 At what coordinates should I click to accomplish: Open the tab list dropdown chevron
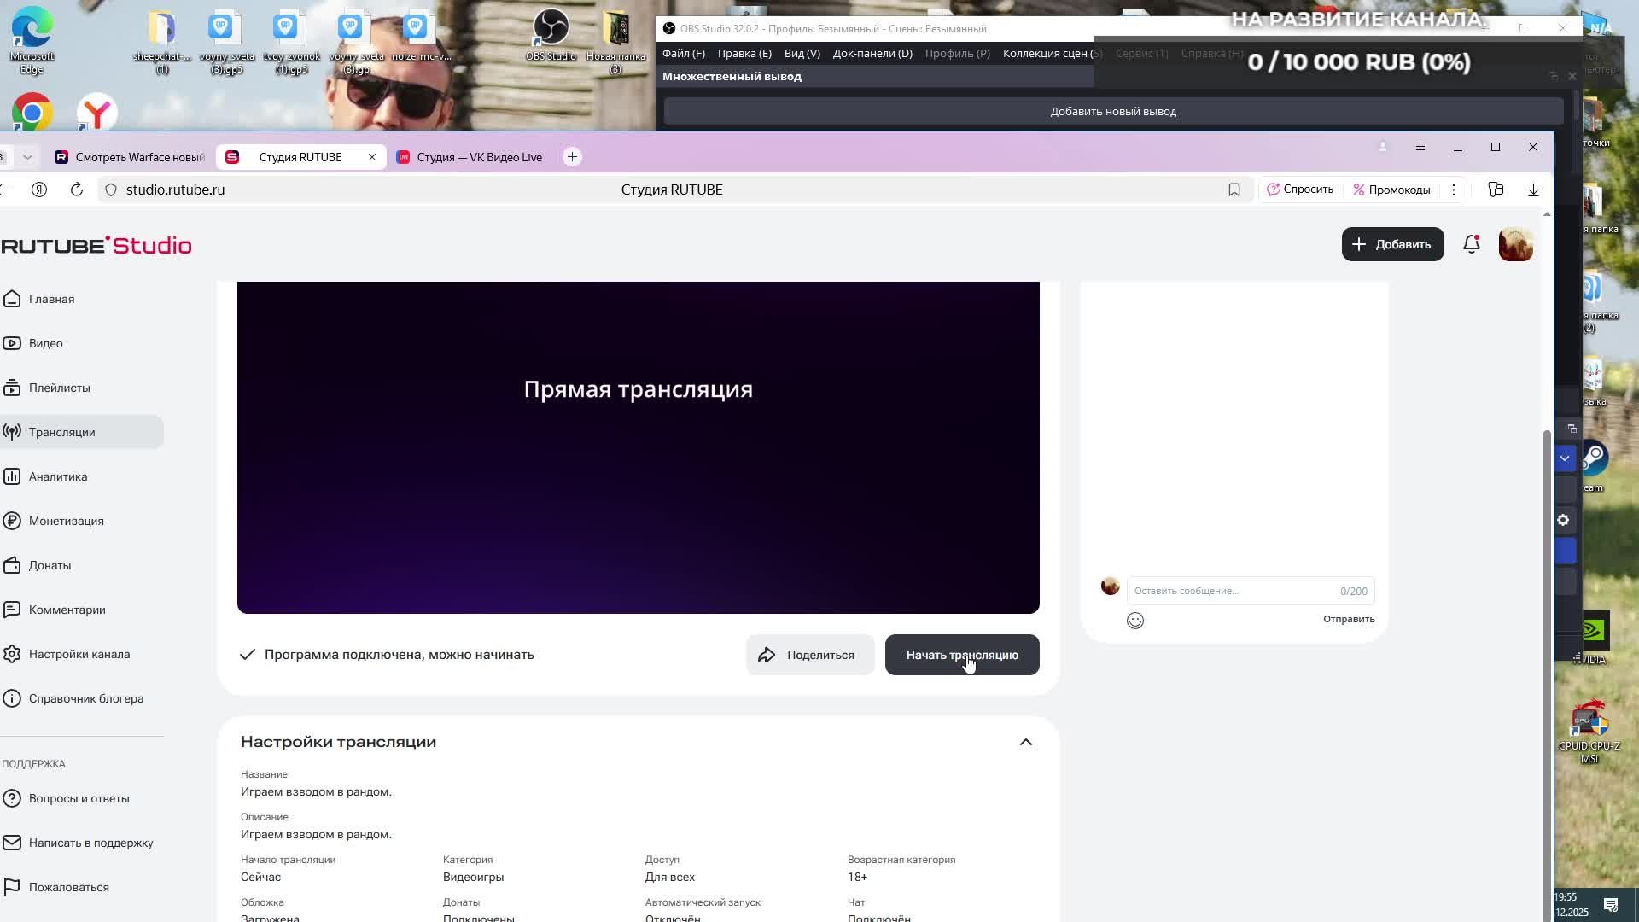pos(27,157)
